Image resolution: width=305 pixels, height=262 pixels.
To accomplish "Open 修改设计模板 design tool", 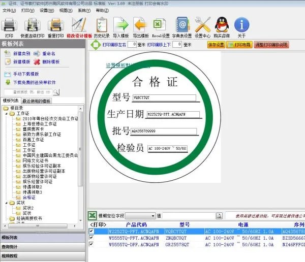I will [x=79, y=24].
